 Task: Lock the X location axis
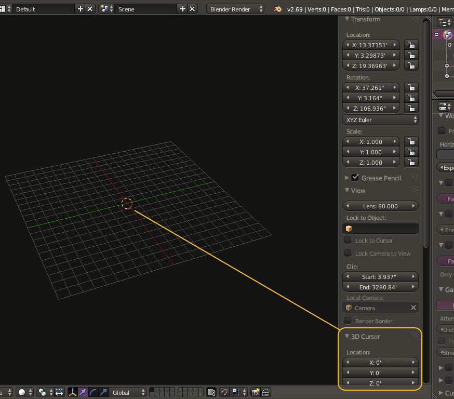(411, 45)
